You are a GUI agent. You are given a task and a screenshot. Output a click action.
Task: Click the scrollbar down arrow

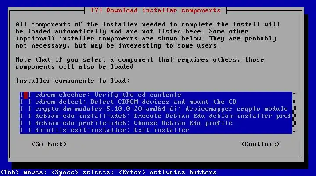(x=294, y=130)
